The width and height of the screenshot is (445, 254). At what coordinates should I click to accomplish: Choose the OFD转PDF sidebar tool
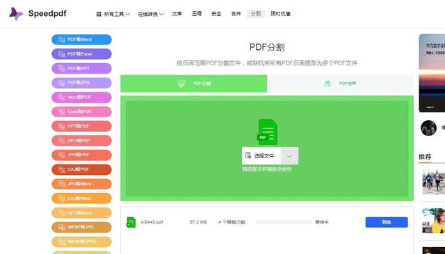82,141
